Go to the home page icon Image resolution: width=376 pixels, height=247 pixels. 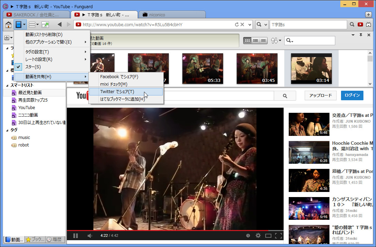(8, 24)
